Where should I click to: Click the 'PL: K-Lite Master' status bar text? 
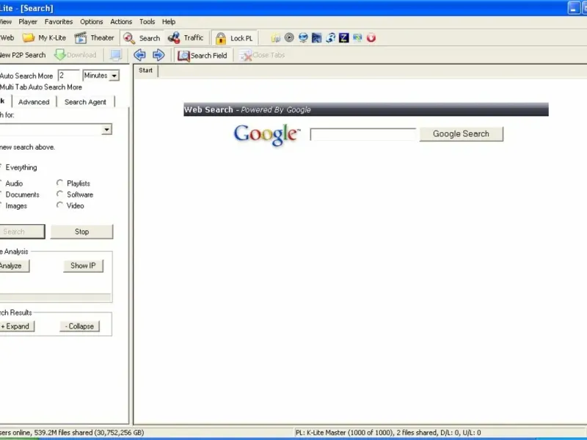click(321, 433)
